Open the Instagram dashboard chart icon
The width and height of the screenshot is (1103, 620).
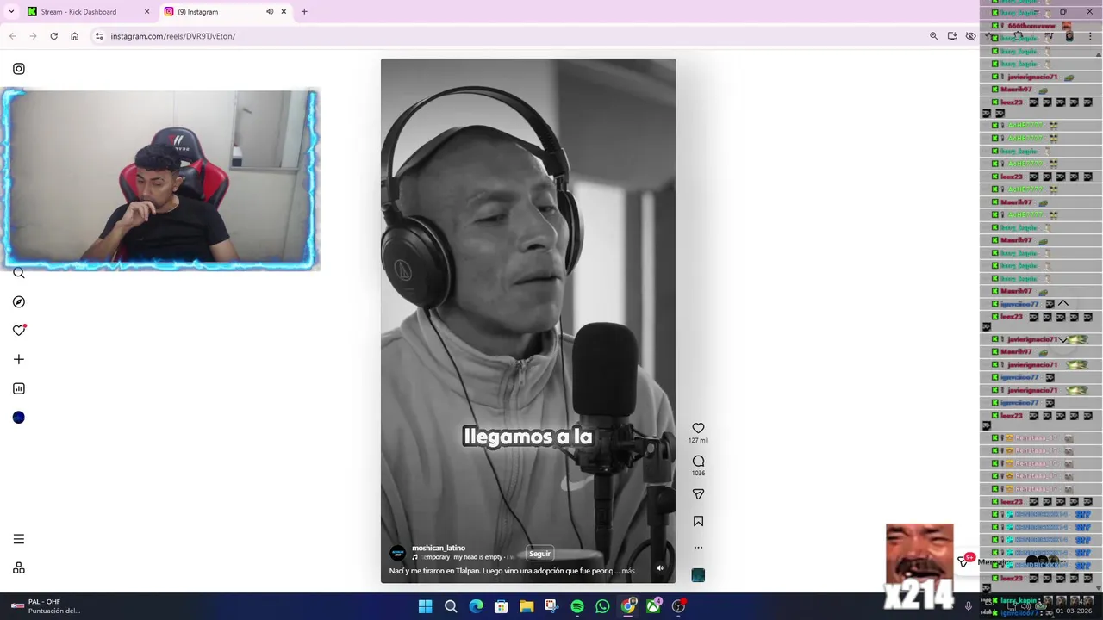pos(19,388)
